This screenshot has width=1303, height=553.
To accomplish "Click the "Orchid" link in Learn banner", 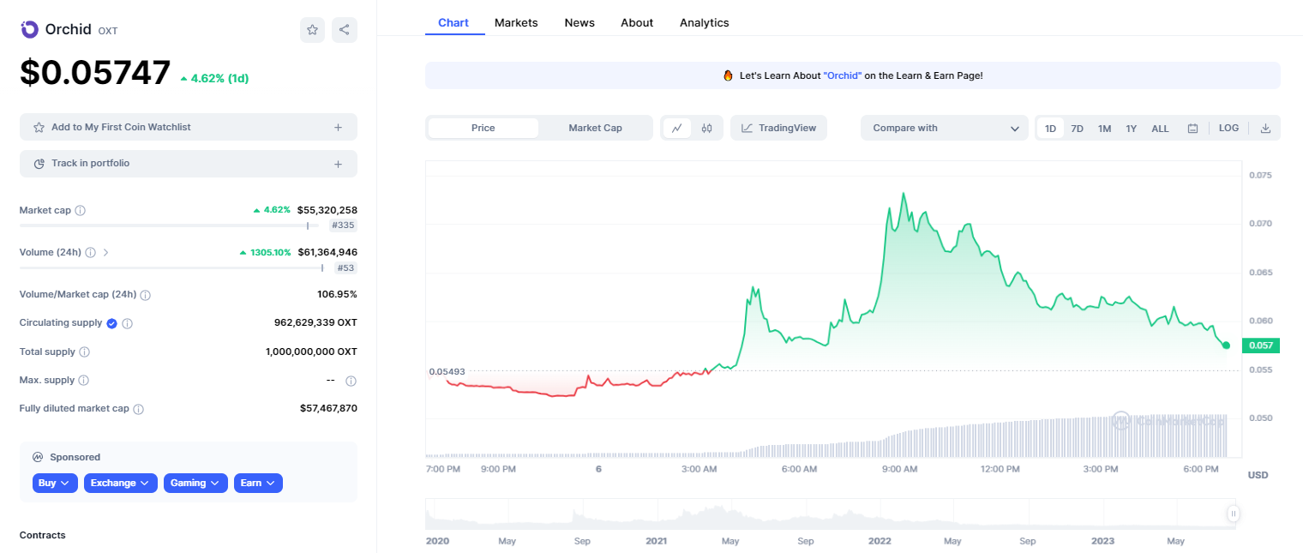I will 843,75.
